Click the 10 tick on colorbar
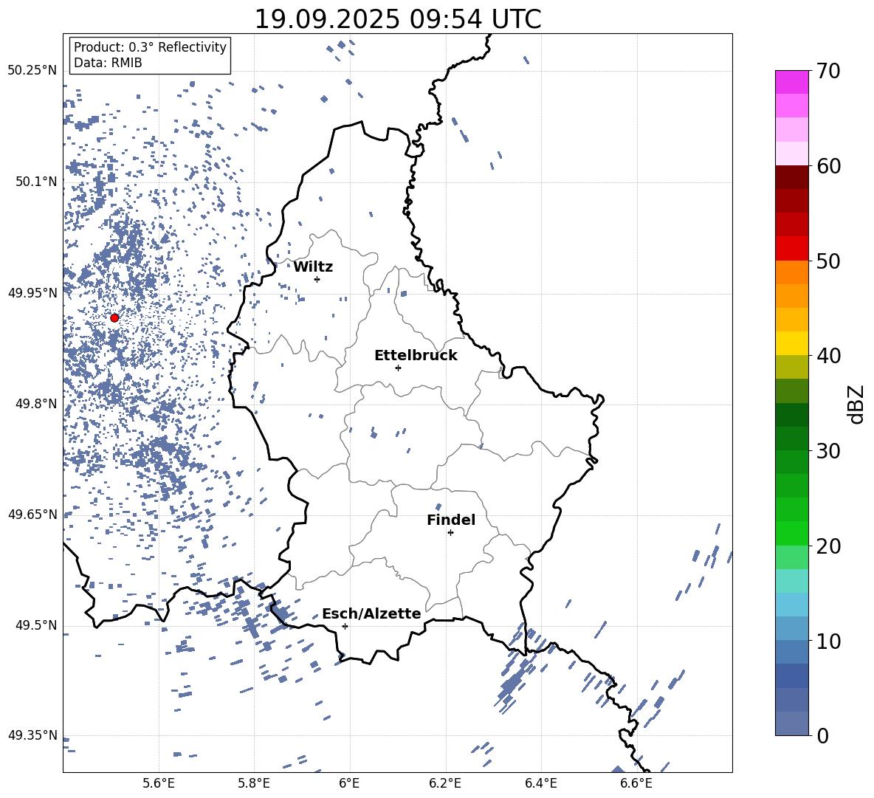Image resolution: width=874 pixels, height=798 pixels. [x=828, y=641]
